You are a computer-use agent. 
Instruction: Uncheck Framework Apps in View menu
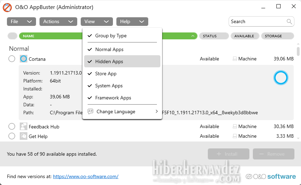point(122,98)
